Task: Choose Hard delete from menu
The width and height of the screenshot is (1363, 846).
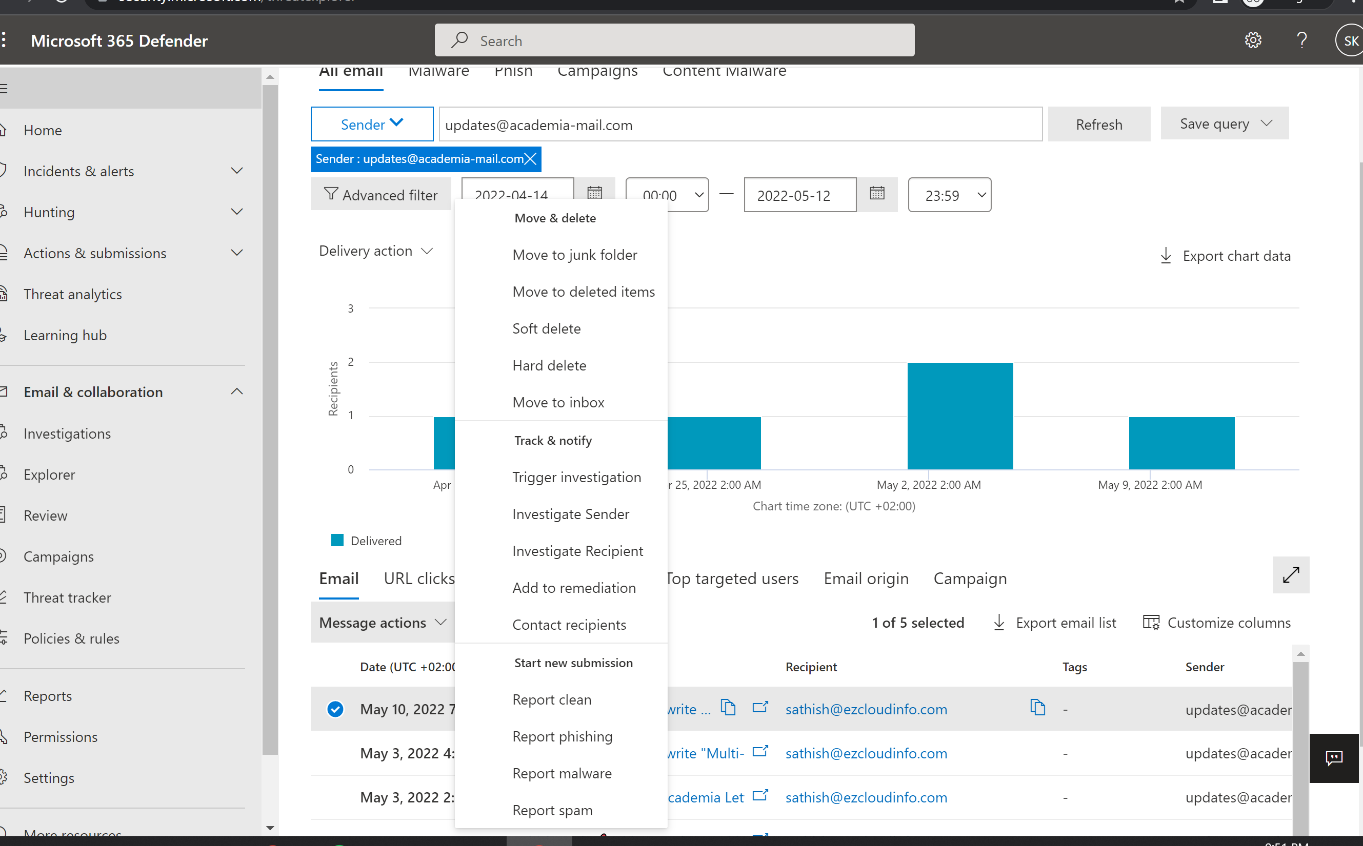Action: pos(549,365)
